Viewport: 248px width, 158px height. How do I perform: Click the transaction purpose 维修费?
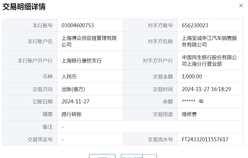point(189,115)
